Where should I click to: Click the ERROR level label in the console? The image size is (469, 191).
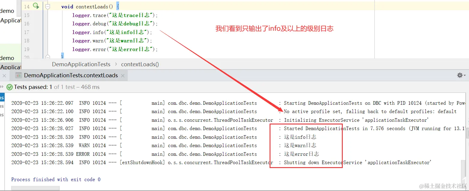[83, 154]
